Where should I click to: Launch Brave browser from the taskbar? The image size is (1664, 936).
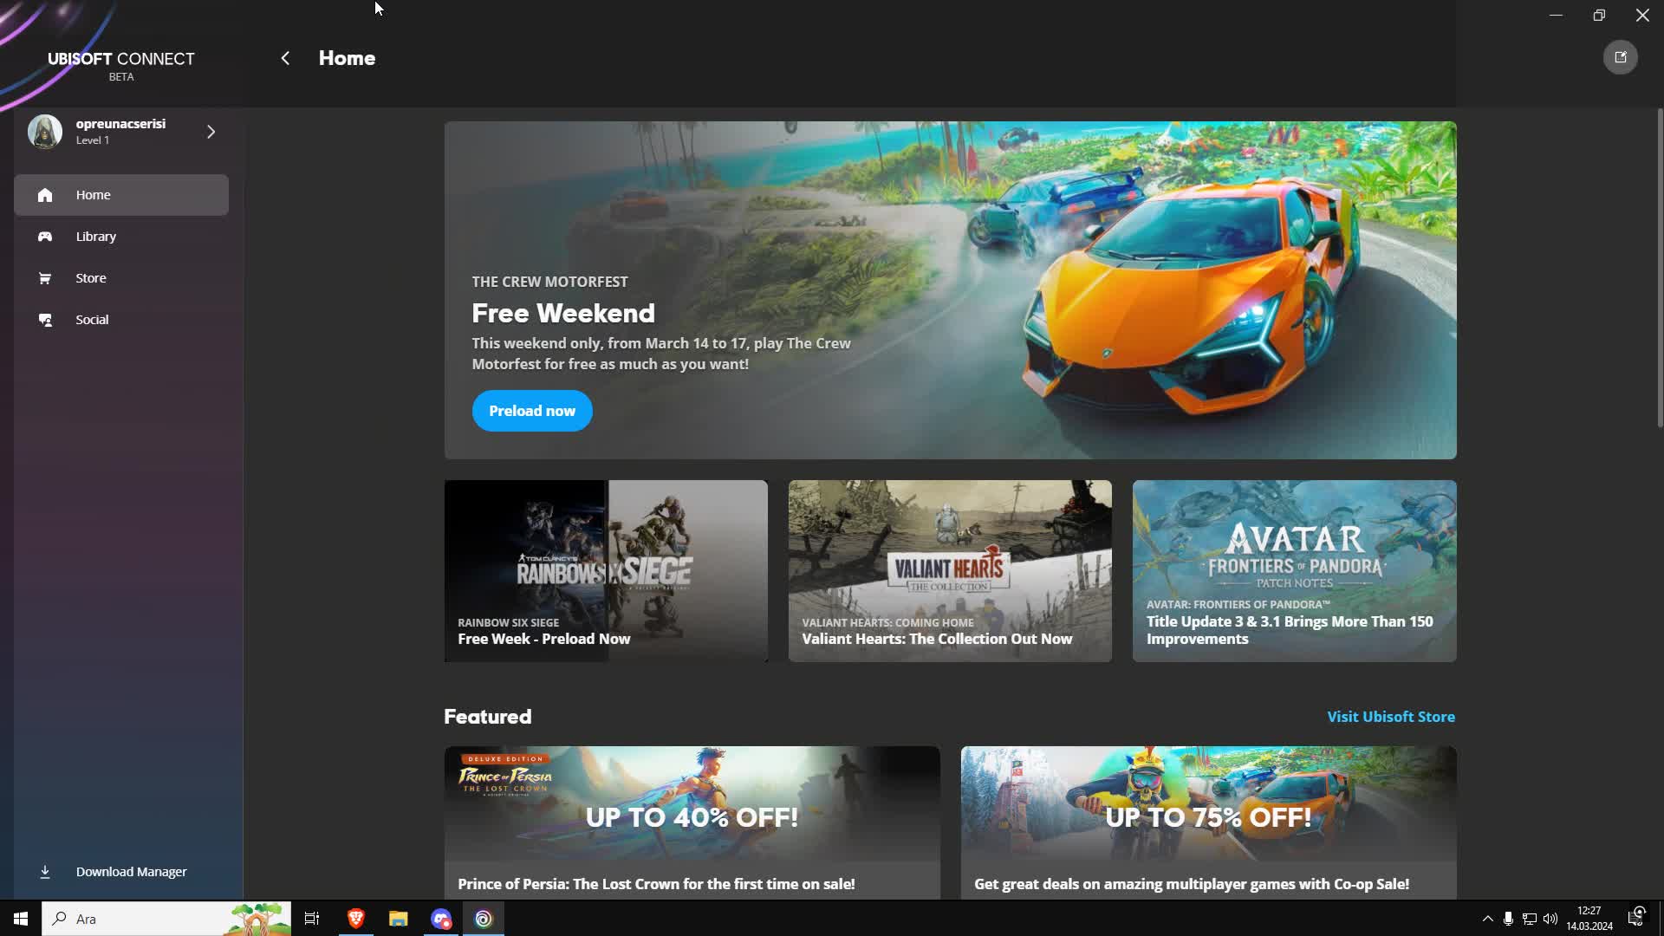coord(354,919)
